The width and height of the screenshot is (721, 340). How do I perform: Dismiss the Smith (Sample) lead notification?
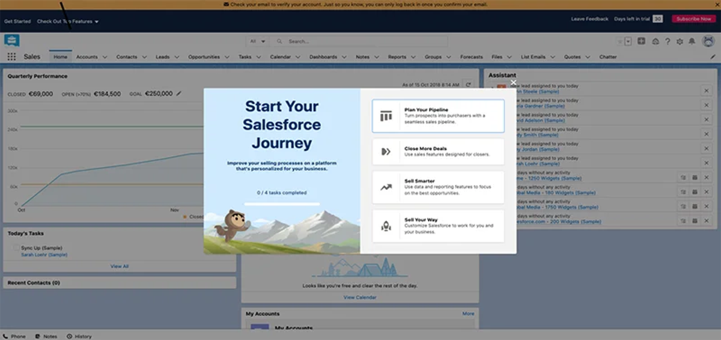coord(706,133)
